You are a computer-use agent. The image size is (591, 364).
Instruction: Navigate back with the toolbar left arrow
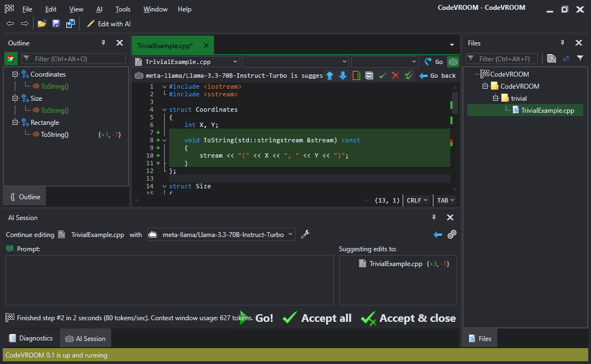10,24
